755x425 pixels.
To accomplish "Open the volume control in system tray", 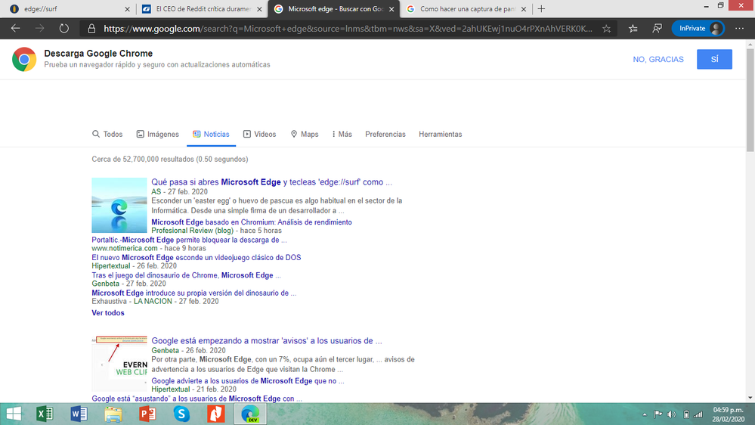I will click(x=672, y=414).
